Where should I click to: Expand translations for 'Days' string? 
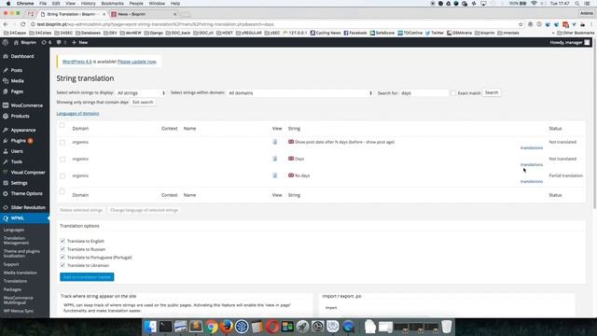point(532,164)
